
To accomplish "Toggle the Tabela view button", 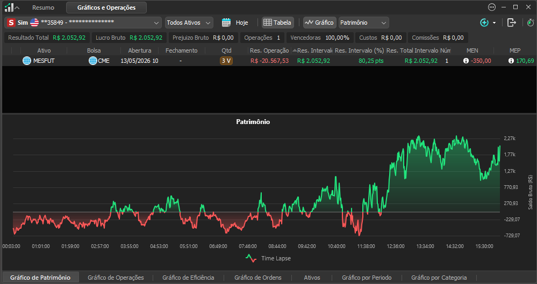I will click(x=277, y=23).
